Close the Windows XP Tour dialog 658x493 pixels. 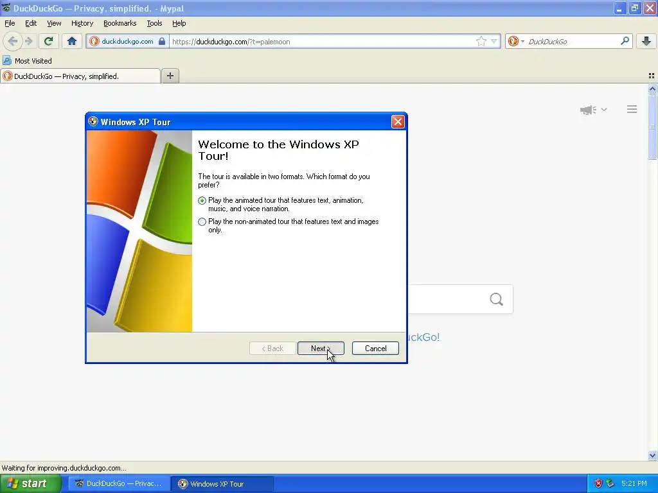(397, 121)
